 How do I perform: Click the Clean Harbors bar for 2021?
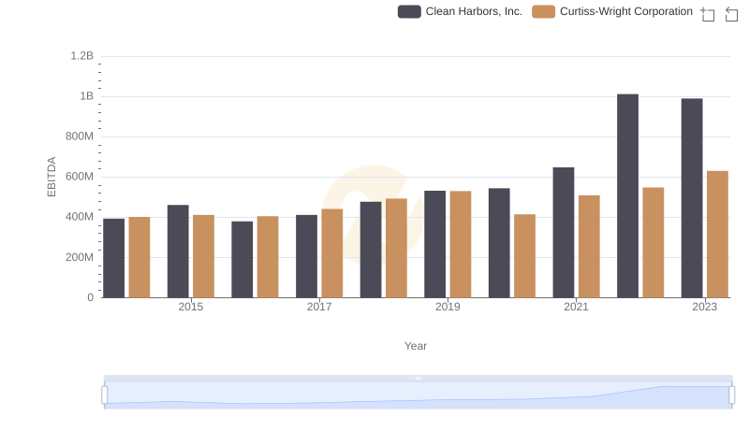point(564,233)
